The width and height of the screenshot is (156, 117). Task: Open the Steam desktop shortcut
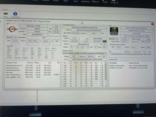point(66,1)
